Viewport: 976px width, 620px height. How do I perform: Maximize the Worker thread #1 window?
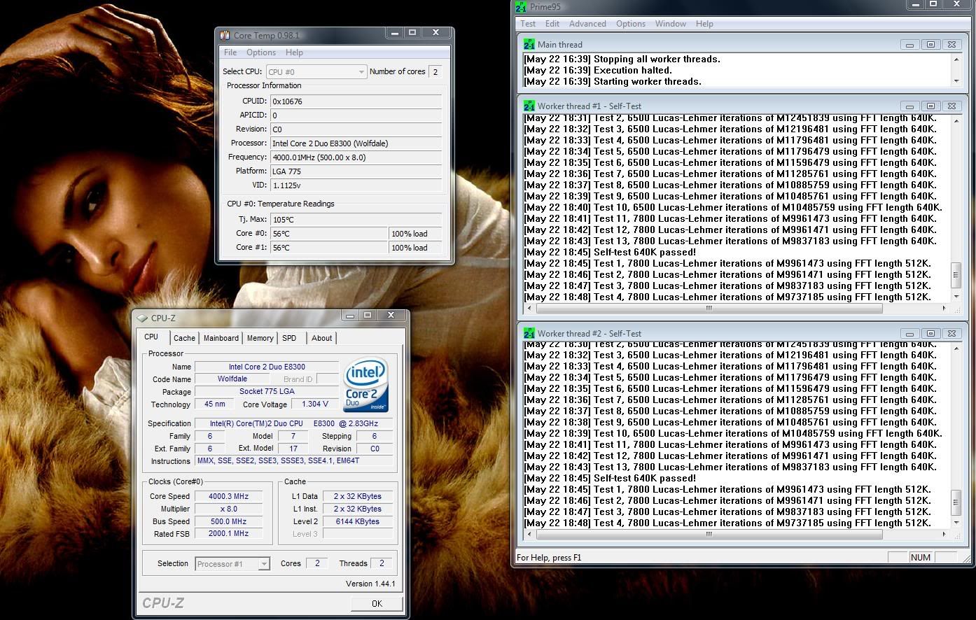point(930,106)
